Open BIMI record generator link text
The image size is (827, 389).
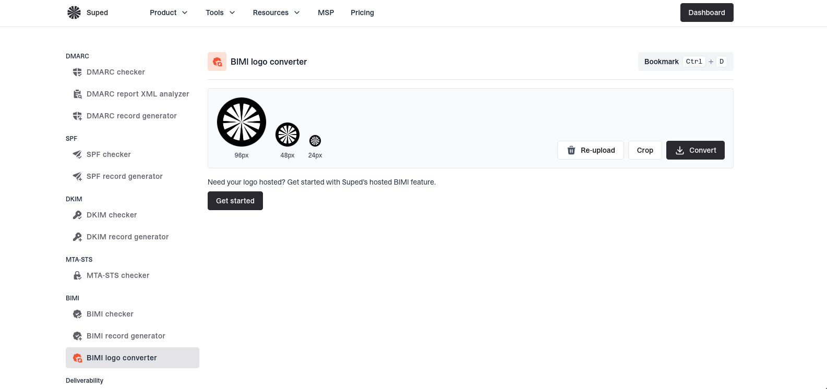[126, 336]
